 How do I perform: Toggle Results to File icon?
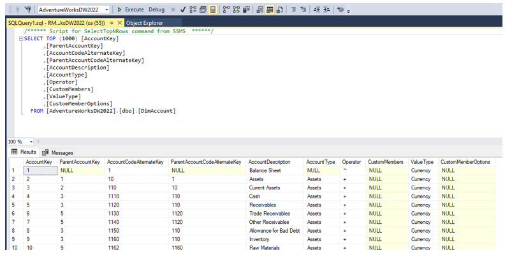click(280, 10)
